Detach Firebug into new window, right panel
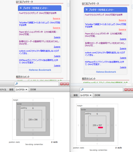 point(129,89)
